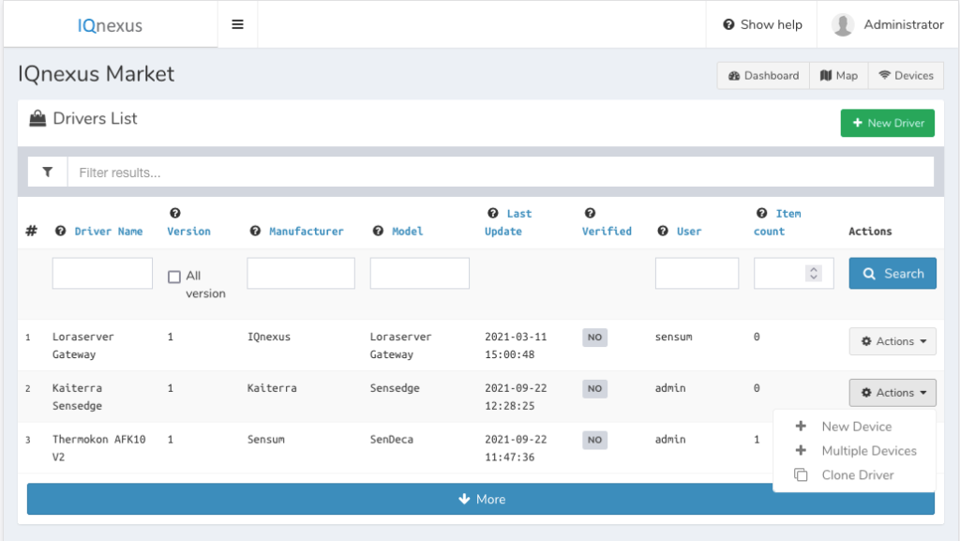The height and width of the screenshot is (541, 960).
Task: Click the IQnexus manufacturer cell
Action: coord(269,337)
